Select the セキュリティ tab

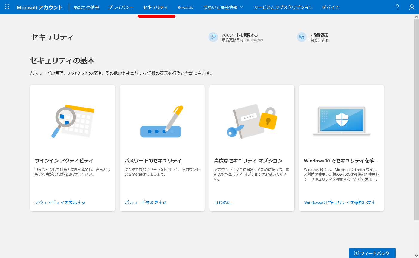click(155, 7)
